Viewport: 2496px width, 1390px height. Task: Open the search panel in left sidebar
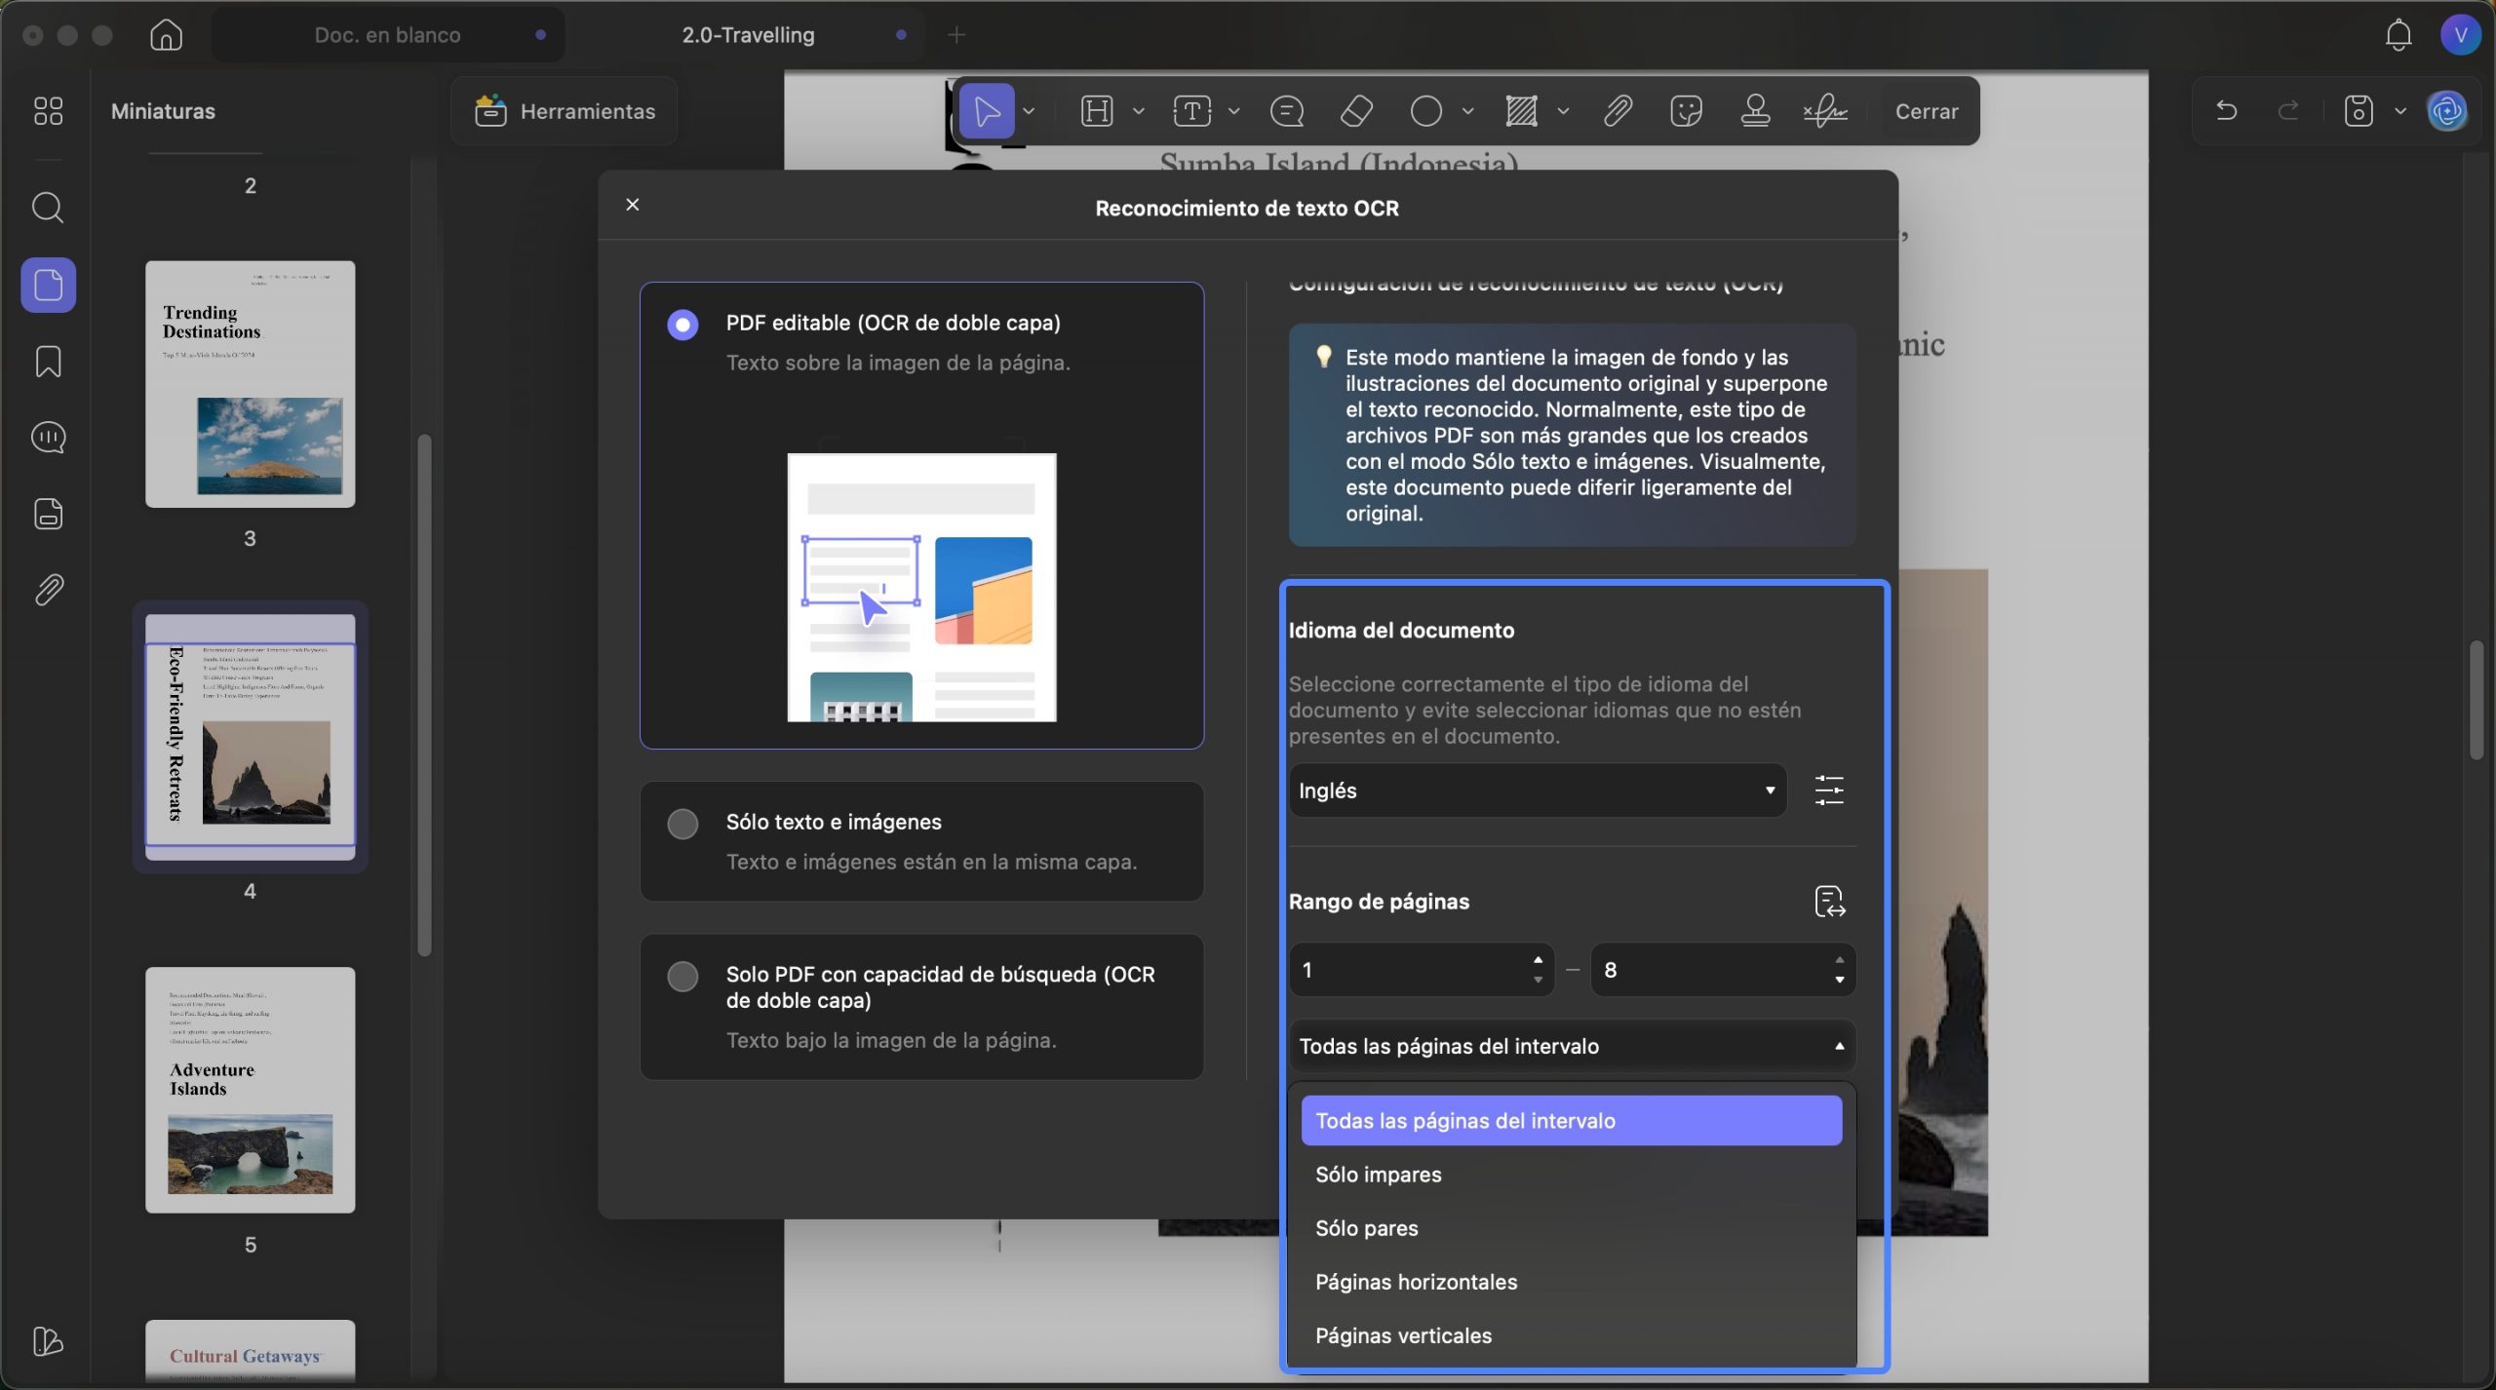(x=48, y=208)
